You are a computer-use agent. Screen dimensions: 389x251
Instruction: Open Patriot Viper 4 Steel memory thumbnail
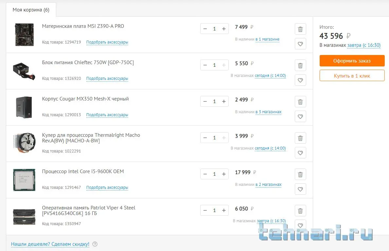click(24, 217)
